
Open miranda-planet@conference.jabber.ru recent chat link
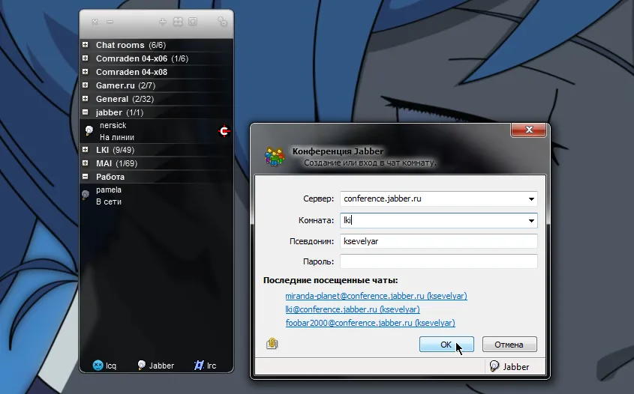pos(376,296)
